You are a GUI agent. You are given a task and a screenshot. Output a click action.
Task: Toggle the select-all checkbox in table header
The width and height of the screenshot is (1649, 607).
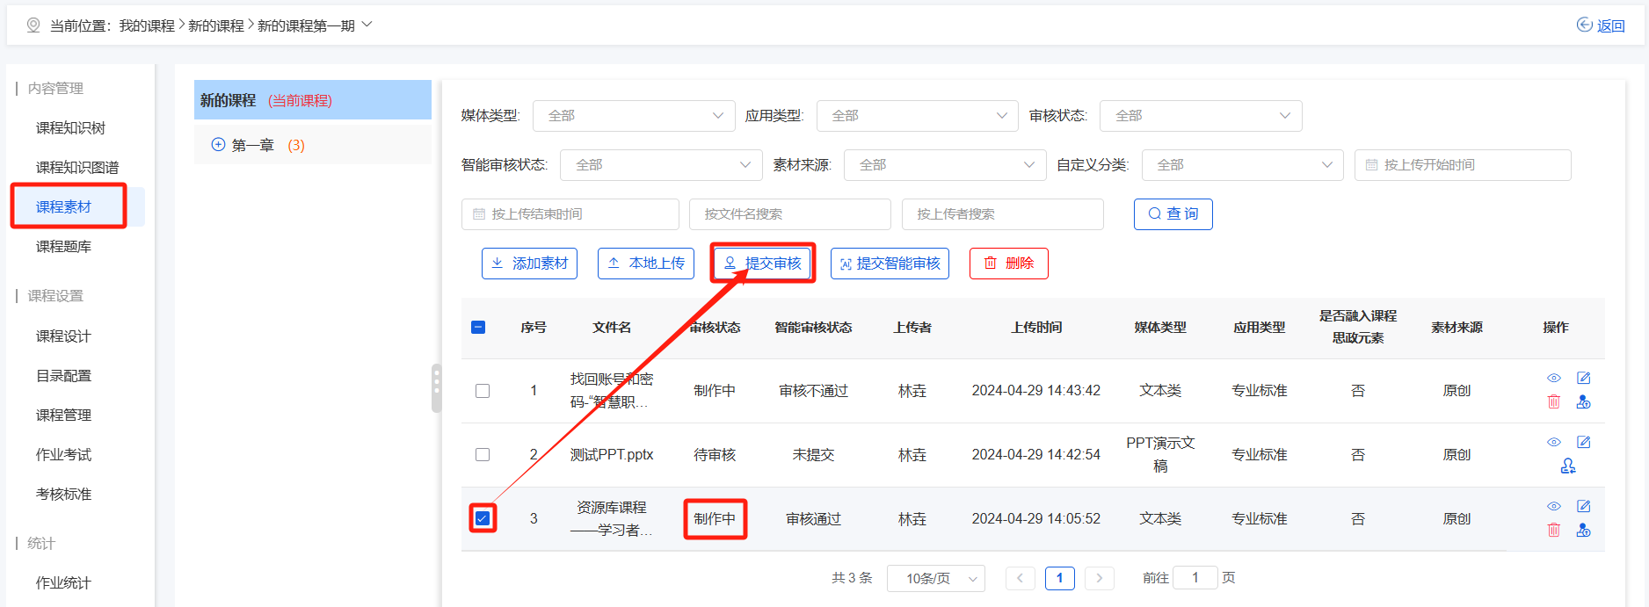point(478,327)
